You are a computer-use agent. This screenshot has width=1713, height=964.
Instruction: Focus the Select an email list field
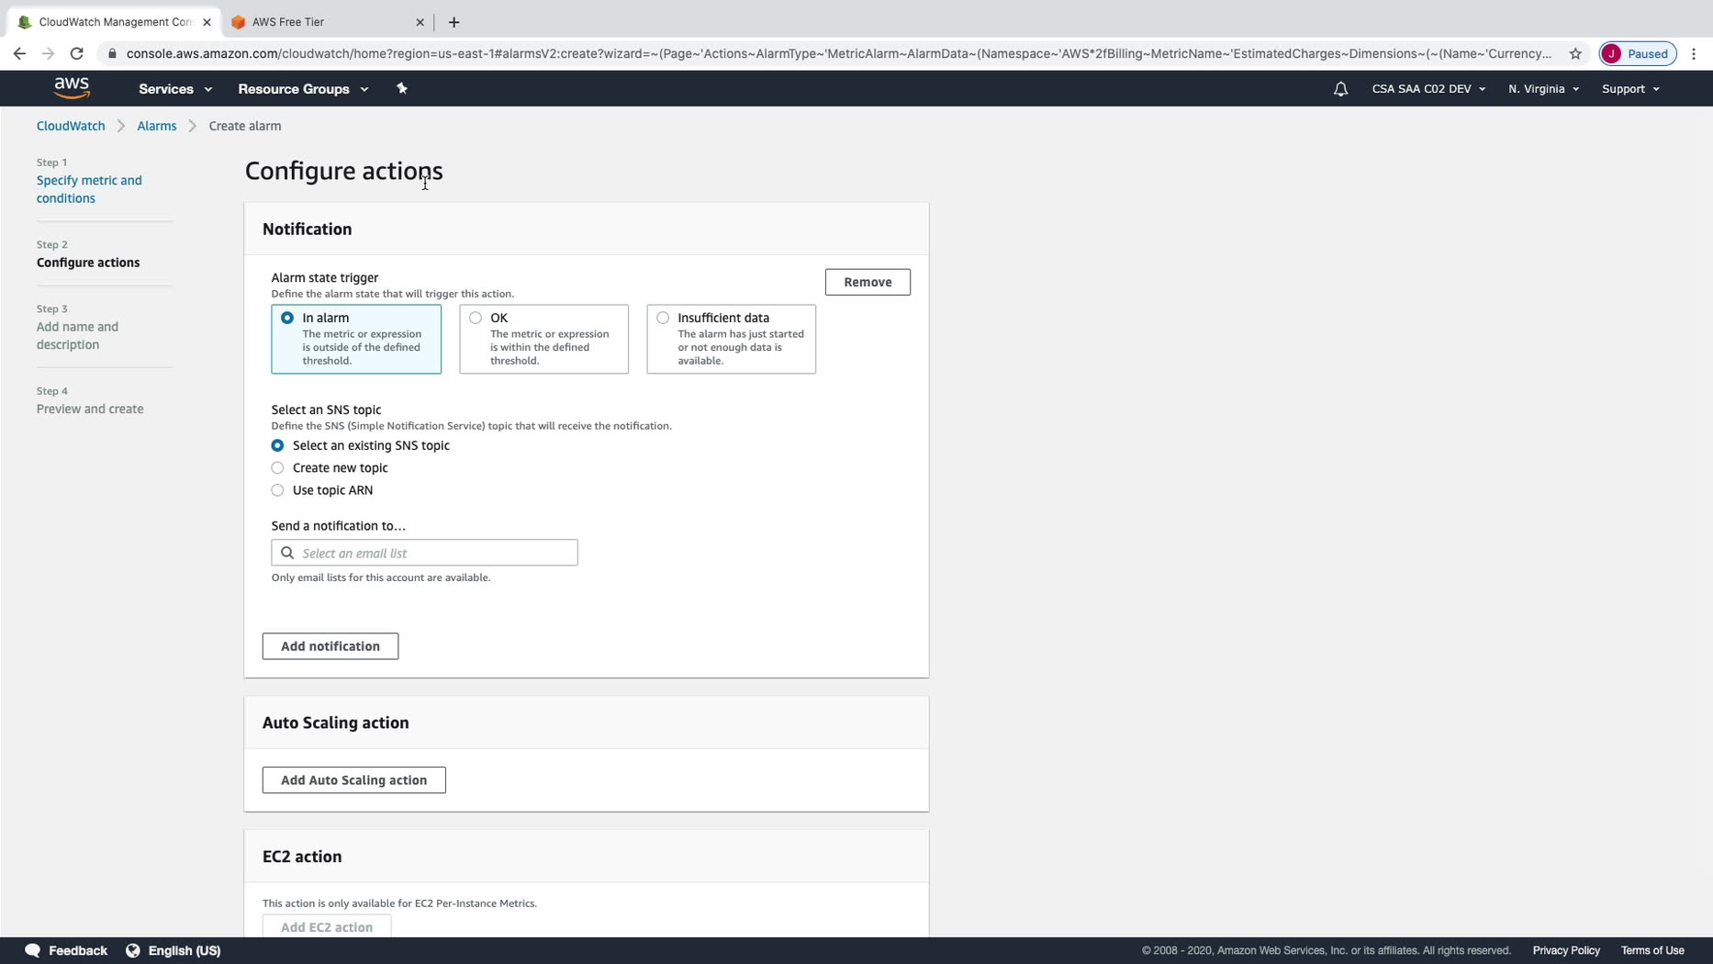(424, 553)
